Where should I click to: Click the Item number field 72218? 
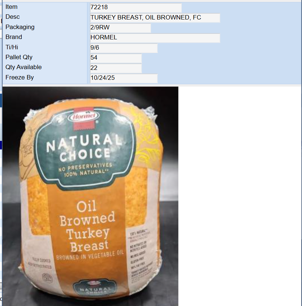tap(136, 7)
